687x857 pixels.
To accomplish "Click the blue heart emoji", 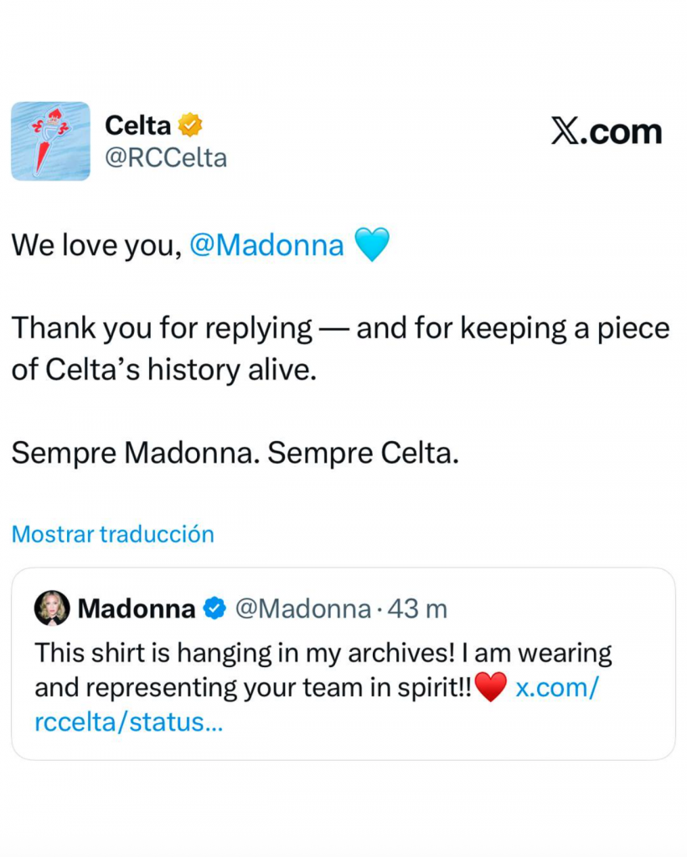I will pos(372,245).
